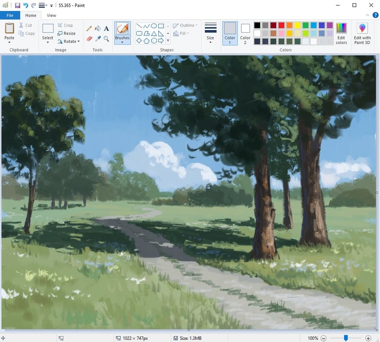Pick the Rectangle shape

point(161,26)
